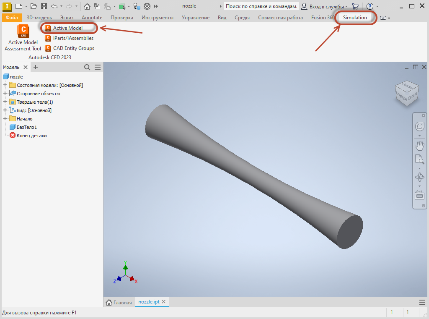Click the Inventor application logo button
The width and height of the screenshot is (429, 319).
coord(7,6)
